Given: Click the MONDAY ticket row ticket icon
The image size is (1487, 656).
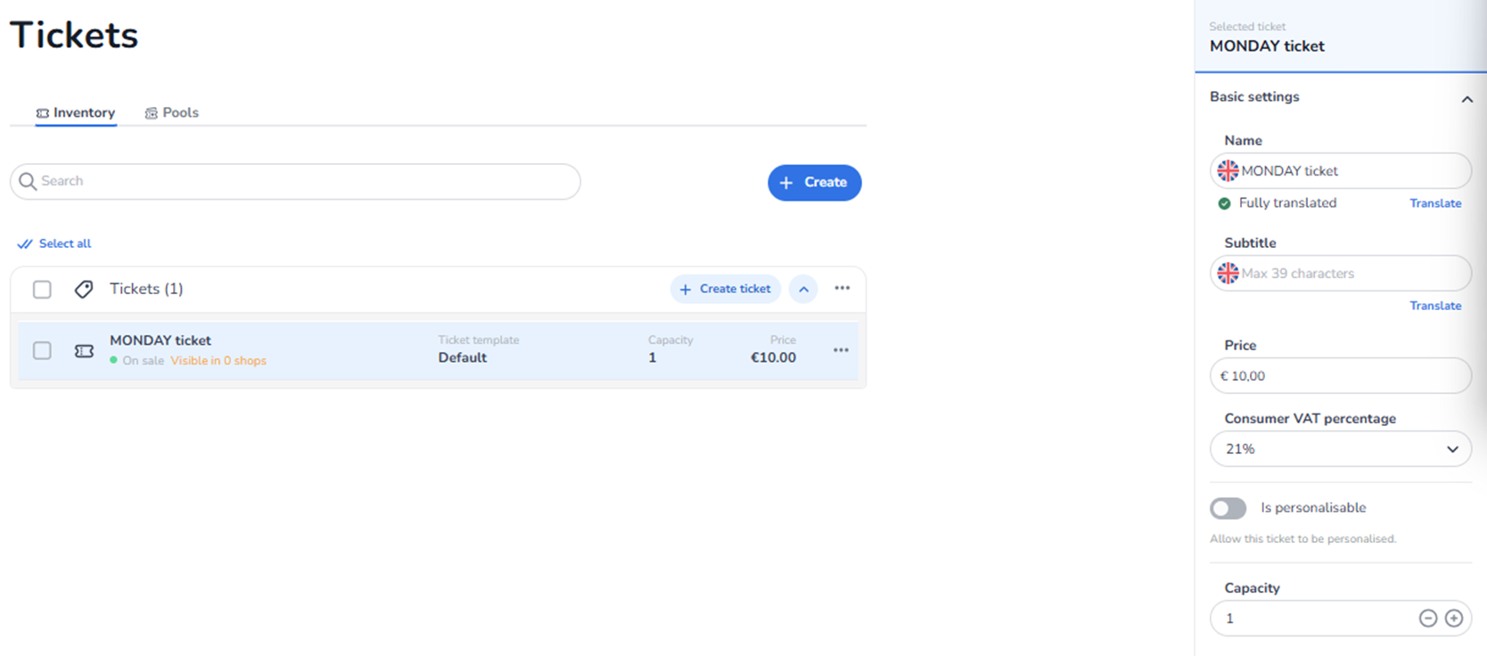Looking at the screenshot, I should coord(84,351).
